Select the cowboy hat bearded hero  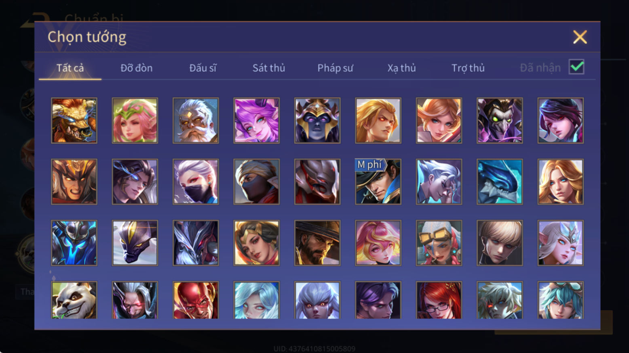[317, 243]
